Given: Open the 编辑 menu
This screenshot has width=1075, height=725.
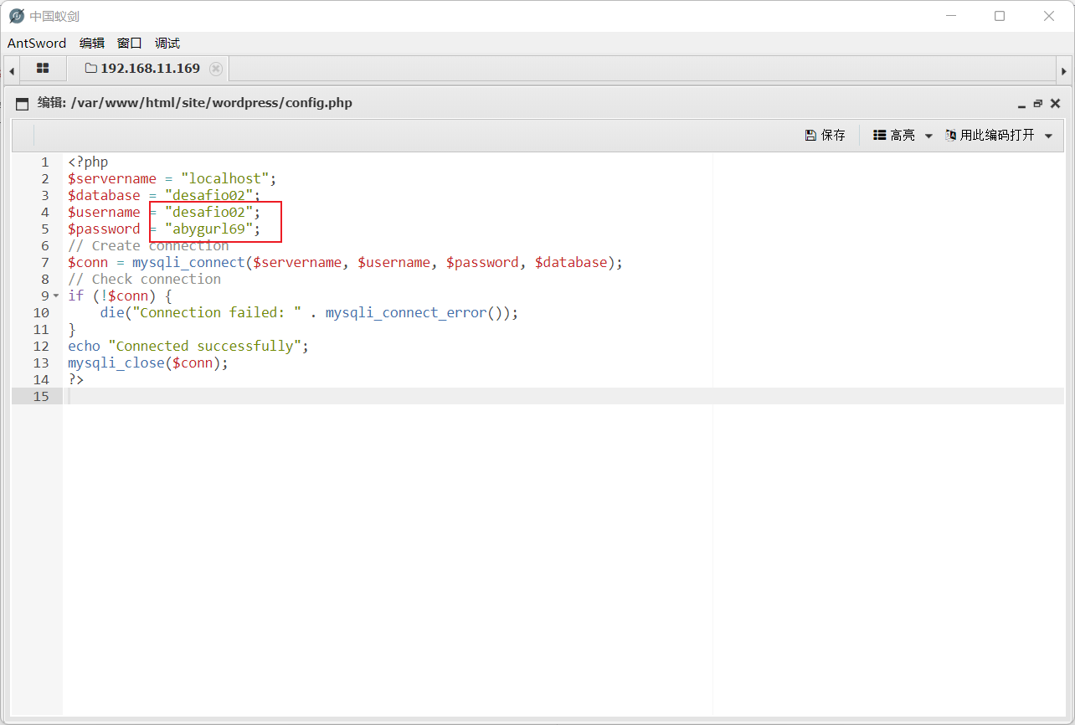Looking at the screenshot, I should (92, 44).
